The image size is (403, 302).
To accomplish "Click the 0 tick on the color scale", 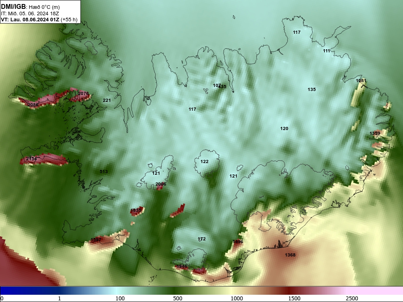I will pos(2,298).
